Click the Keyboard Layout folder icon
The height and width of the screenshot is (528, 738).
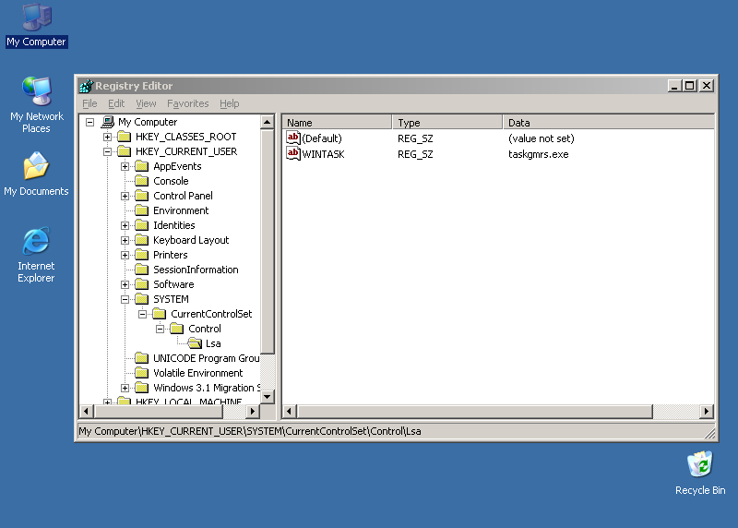tap(142, 240)
